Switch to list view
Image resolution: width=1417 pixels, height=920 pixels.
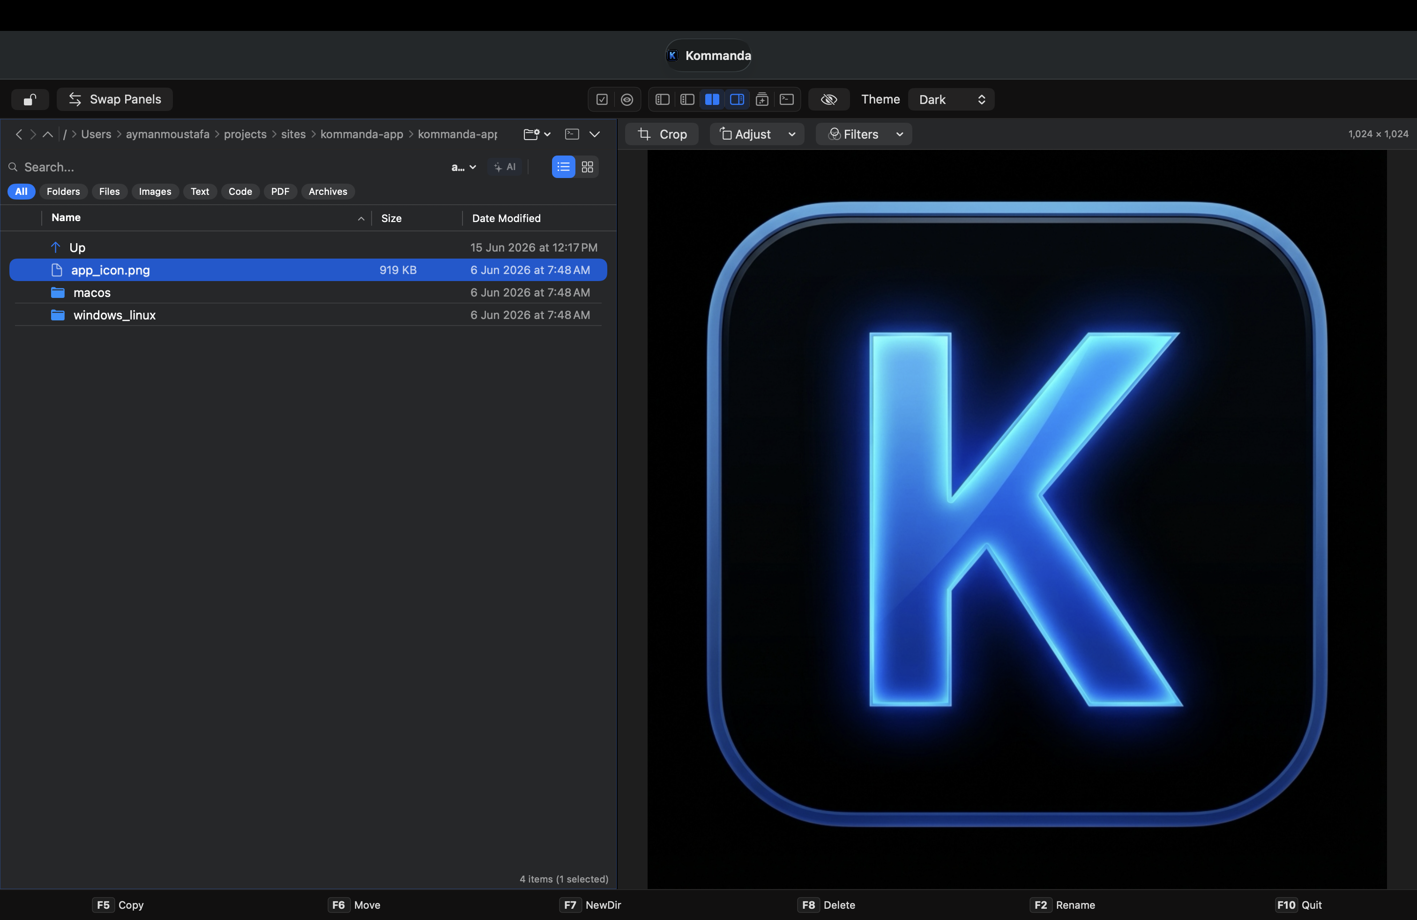[563, 167]
